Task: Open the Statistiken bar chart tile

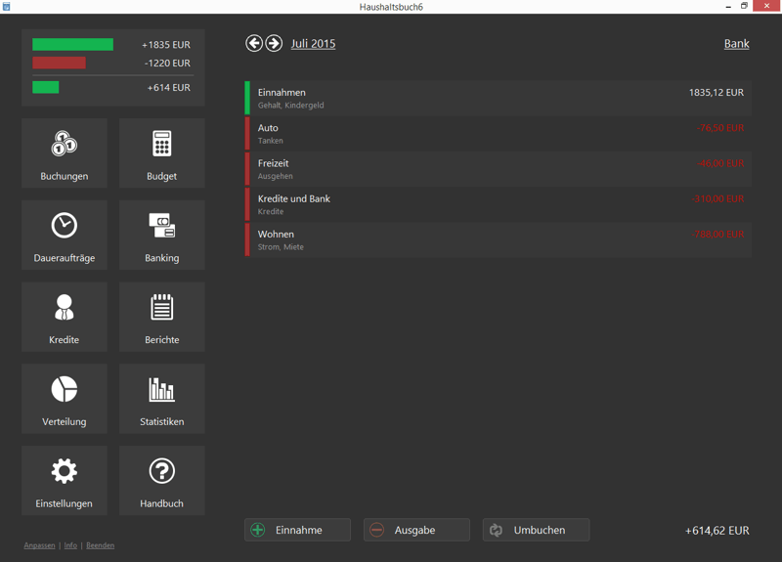Action: pos(162,399)
